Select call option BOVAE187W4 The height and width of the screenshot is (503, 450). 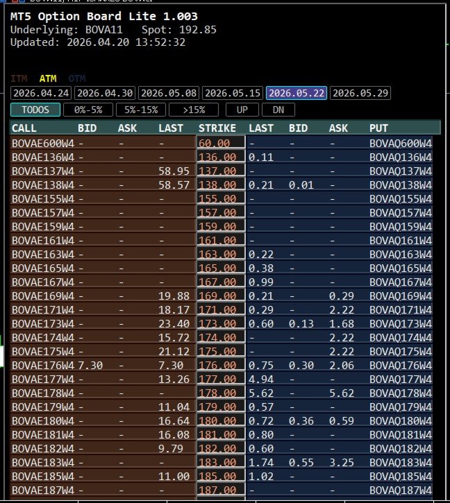[43, 490]
